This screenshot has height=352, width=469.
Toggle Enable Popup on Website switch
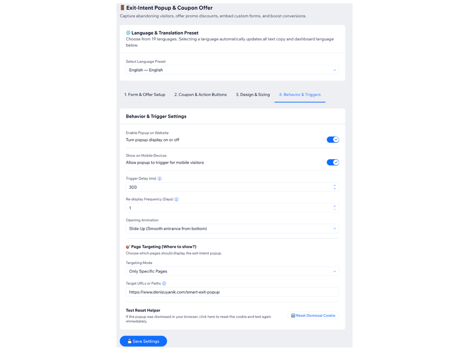[x=333, y=140]
